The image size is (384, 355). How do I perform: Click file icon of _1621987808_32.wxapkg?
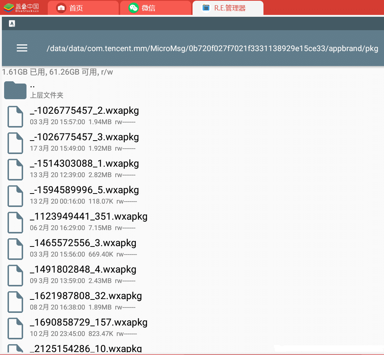tap(15, 302)
